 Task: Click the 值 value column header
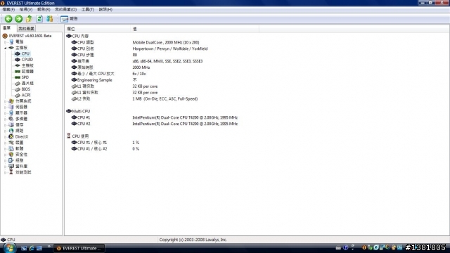[195, 29]
